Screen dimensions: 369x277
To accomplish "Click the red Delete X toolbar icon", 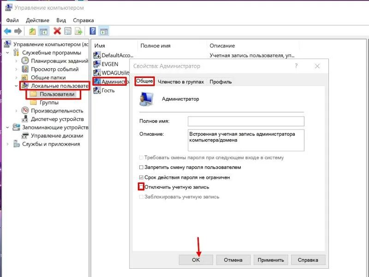I will (57, 31).
